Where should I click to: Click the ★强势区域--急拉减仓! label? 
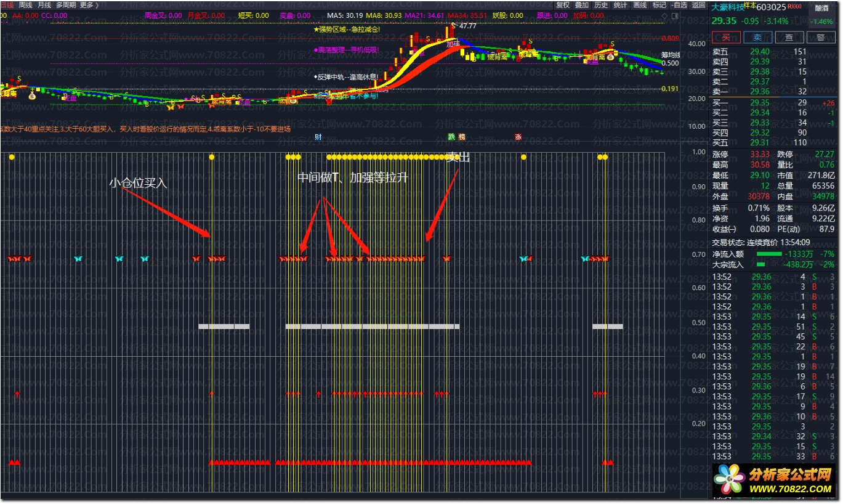[347, 29]
